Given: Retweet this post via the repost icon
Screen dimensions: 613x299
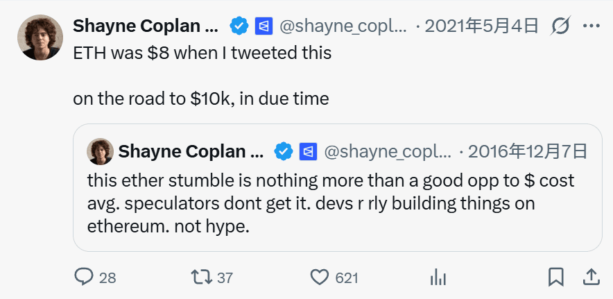Looking at the screenshot, I should (202, 277).
